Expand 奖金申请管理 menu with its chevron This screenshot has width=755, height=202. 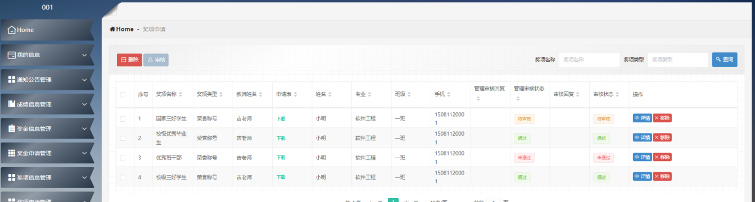pyautogui.click(x=84, y=153)
